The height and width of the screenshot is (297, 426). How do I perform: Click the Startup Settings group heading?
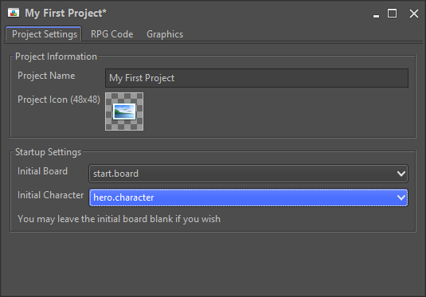(x=48, y=152)
